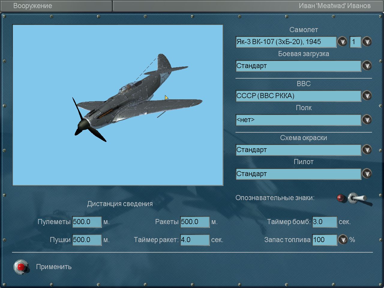The image size is (384, 288).
Task: Click the Дистанция сведения heading
Action: 120,204
